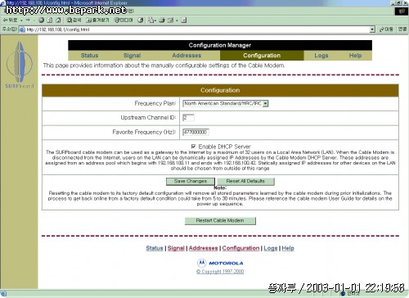Follow the bottom Logs link
The image size is (409, 298).
point(271,248)
